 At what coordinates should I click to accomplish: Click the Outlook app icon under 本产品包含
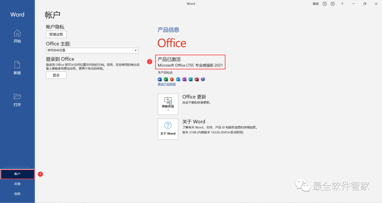click(x=178, y=79)
